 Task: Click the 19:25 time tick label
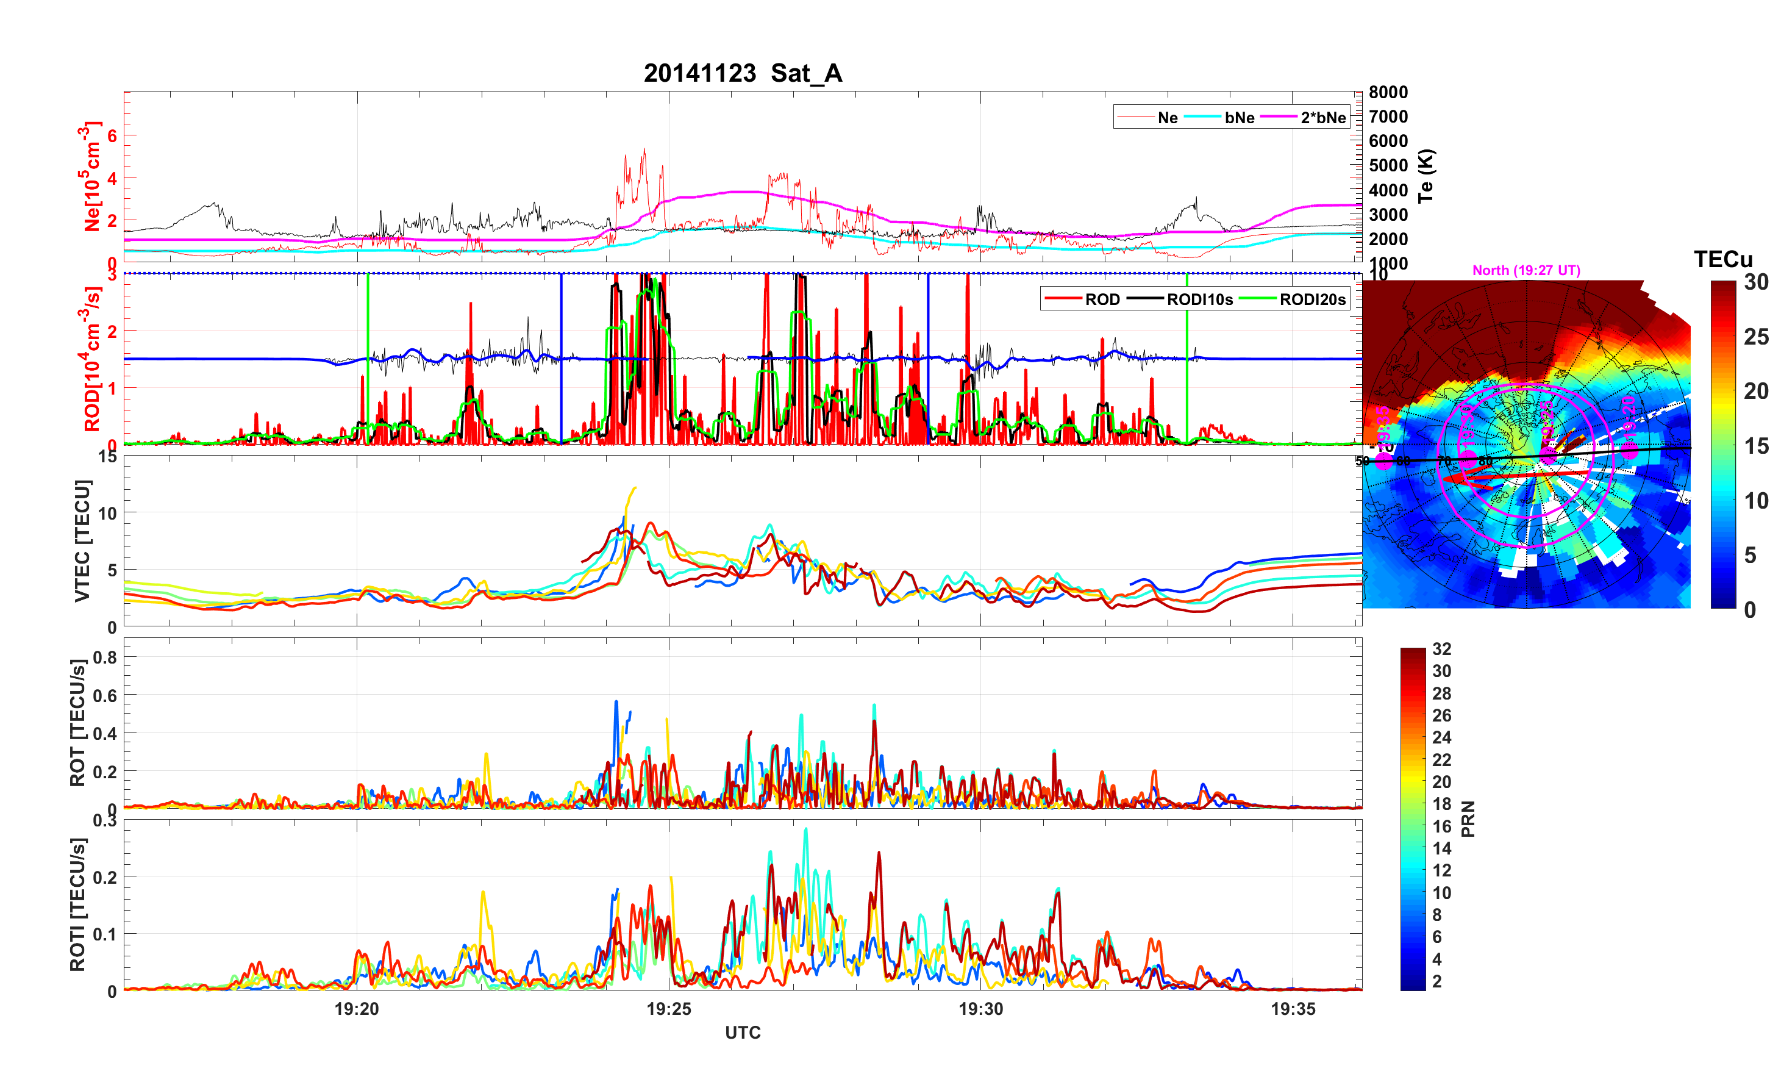pos(668,1008)
